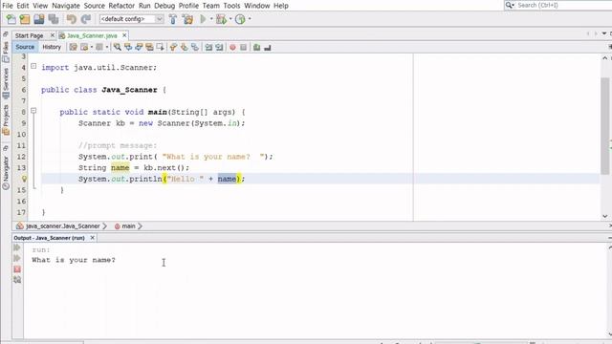Open the Tools menu
Viewport: 612px width, 344px height.
coord(231,6)
